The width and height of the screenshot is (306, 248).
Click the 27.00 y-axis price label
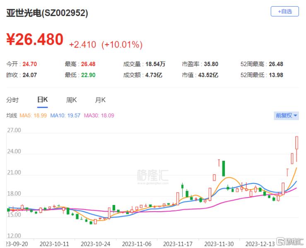[14, 130]
